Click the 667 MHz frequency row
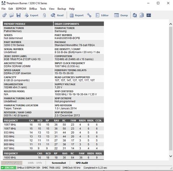 53,148
